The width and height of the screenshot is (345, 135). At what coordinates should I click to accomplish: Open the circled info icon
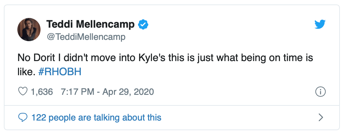click(x=320, y=92)
